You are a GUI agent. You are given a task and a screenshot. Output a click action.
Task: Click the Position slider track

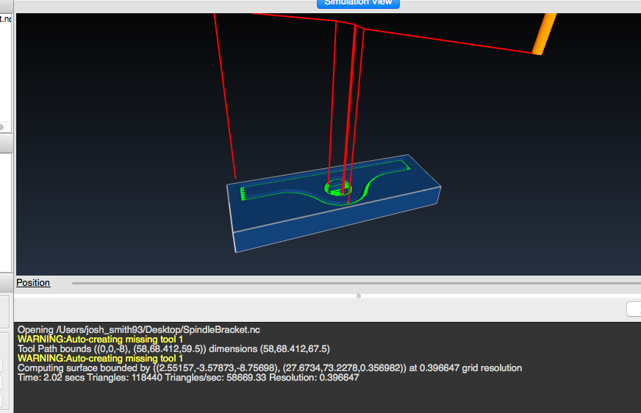click(x=353, y=283)
